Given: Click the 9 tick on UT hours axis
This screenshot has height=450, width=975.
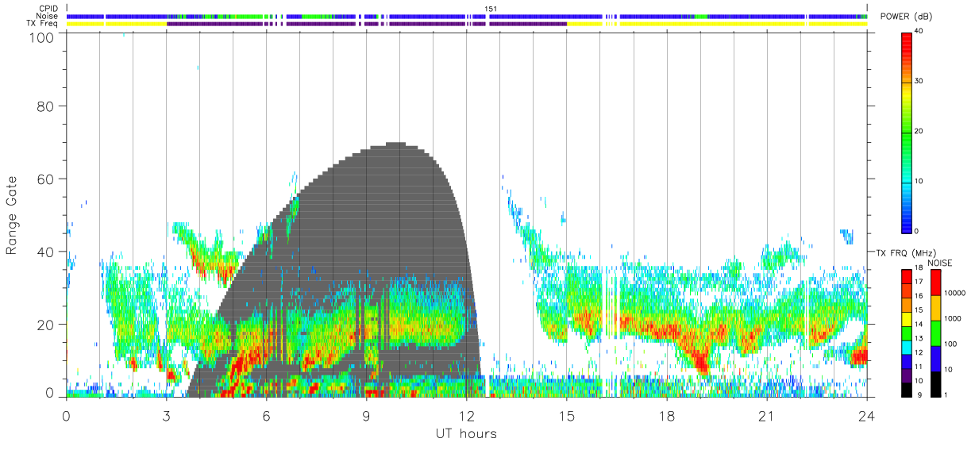Looking at the screenshot, I should point(366,415).
